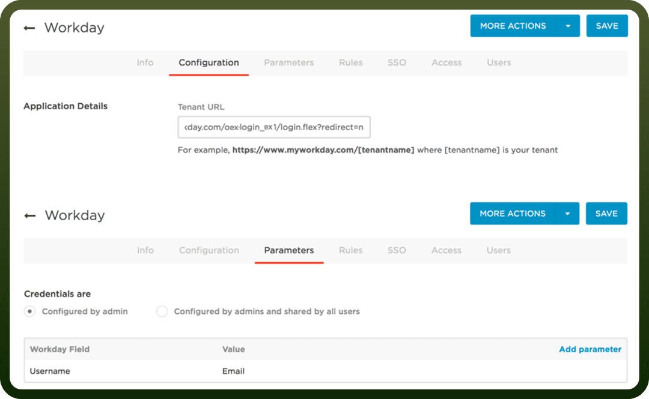Open the MORE ACTIONS dropdown arrow in the lower panel
This screenshot has width=649, height=399.
[567, 214]
